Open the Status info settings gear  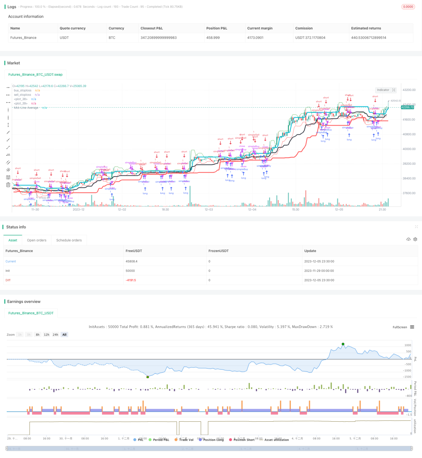click(415, 239)
